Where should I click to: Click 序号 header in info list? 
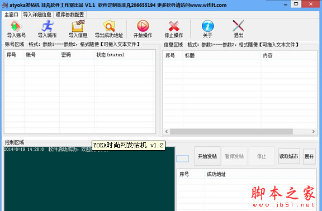pyautogui.click(x=173, y=56)
